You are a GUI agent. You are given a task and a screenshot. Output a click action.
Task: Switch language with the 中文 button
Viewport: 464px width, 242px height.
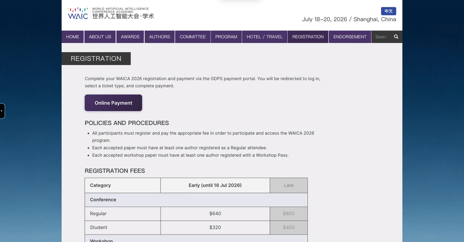pos(388,11)
